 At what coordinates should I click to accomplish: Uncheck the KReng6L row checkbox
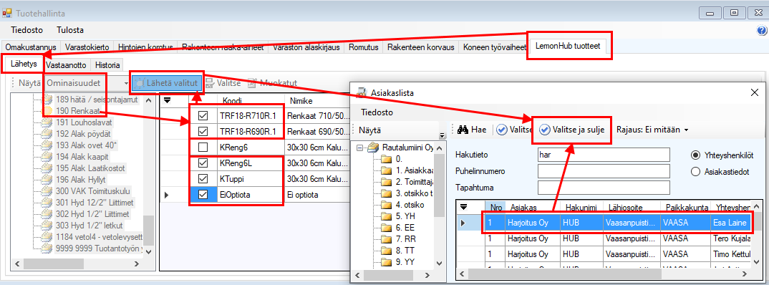(203, 163)
